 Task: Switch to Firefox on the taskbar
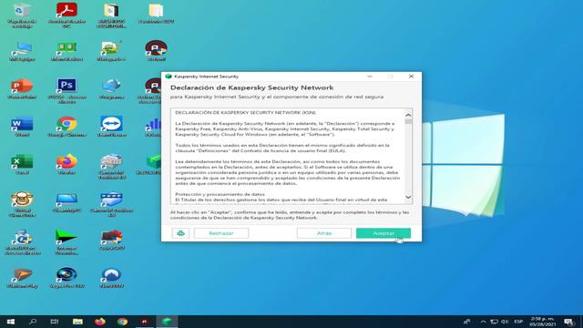pos(100,322)
